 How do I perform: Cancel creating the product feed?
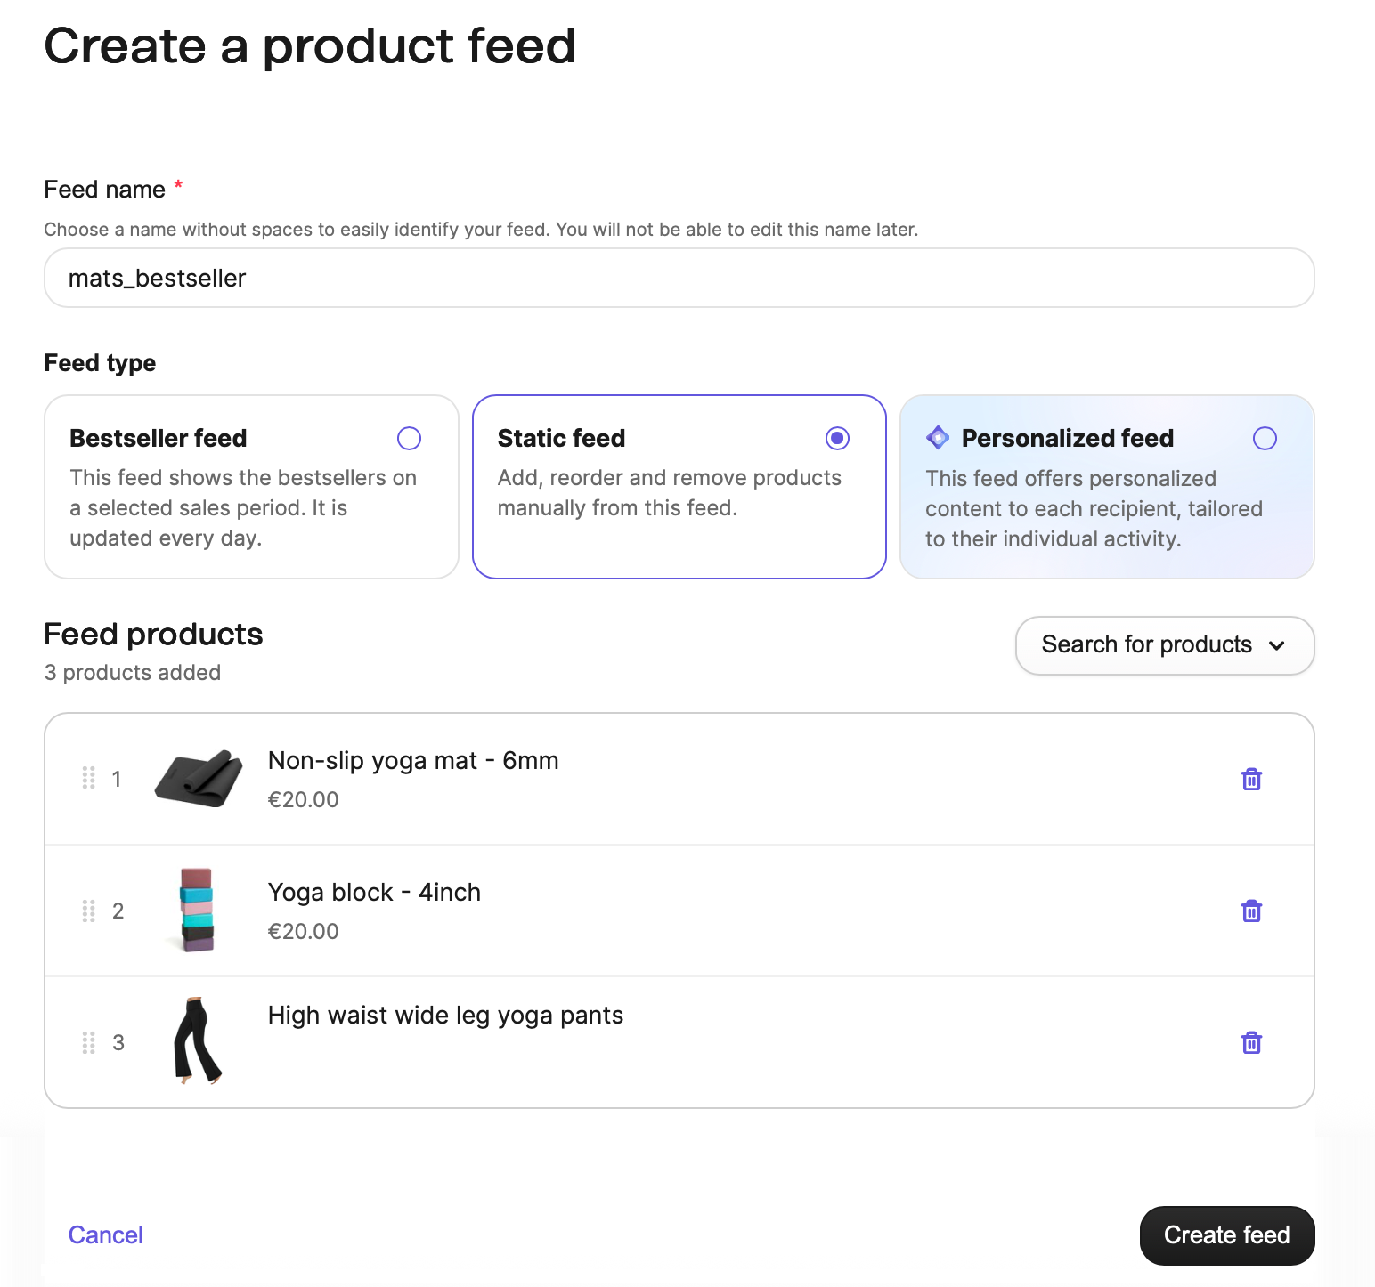(104, 1234)
